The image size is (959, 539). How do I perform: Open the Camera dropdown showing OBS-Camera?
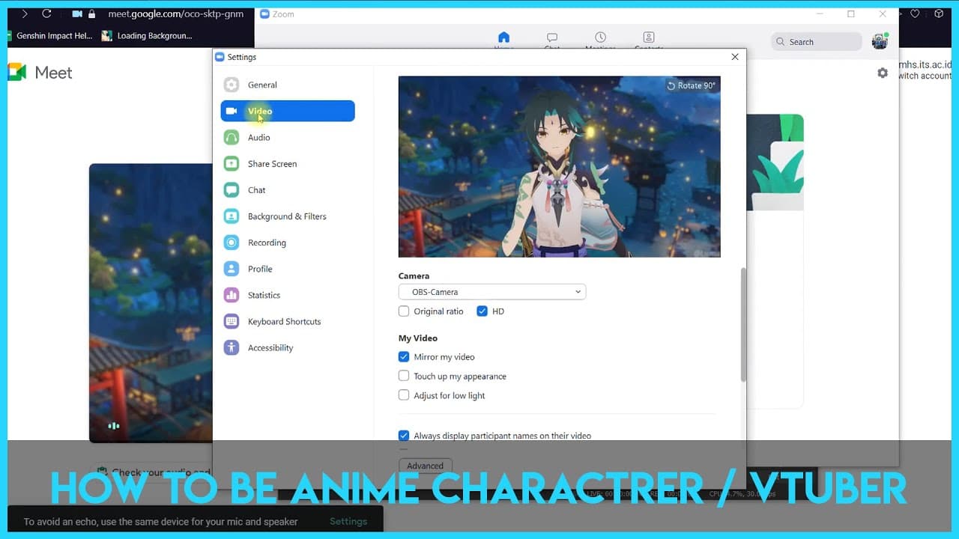[492, 292]
